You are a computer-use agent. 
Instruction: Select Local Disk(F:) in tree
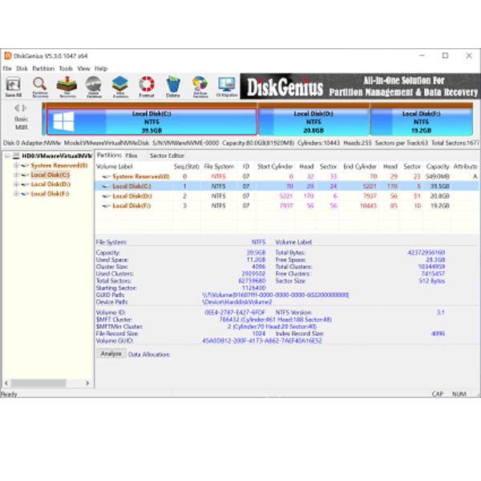(x=50, y=194)
